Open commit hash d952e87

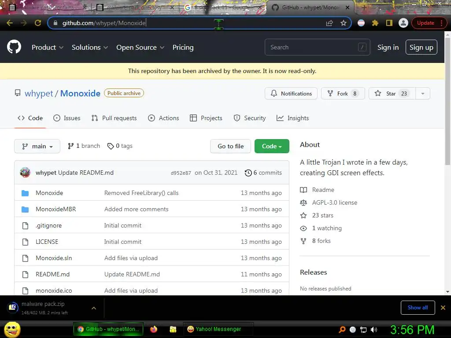(181, 173)
